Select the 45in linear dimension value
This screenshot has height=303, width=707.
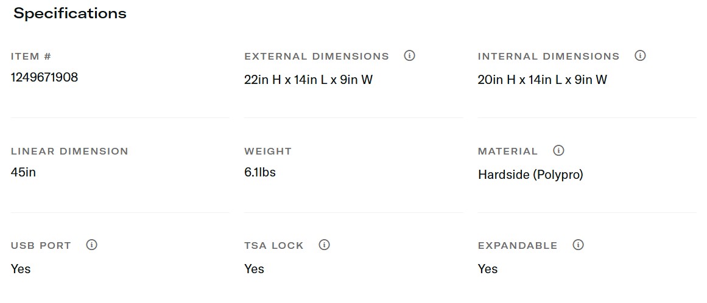point(23,172)
